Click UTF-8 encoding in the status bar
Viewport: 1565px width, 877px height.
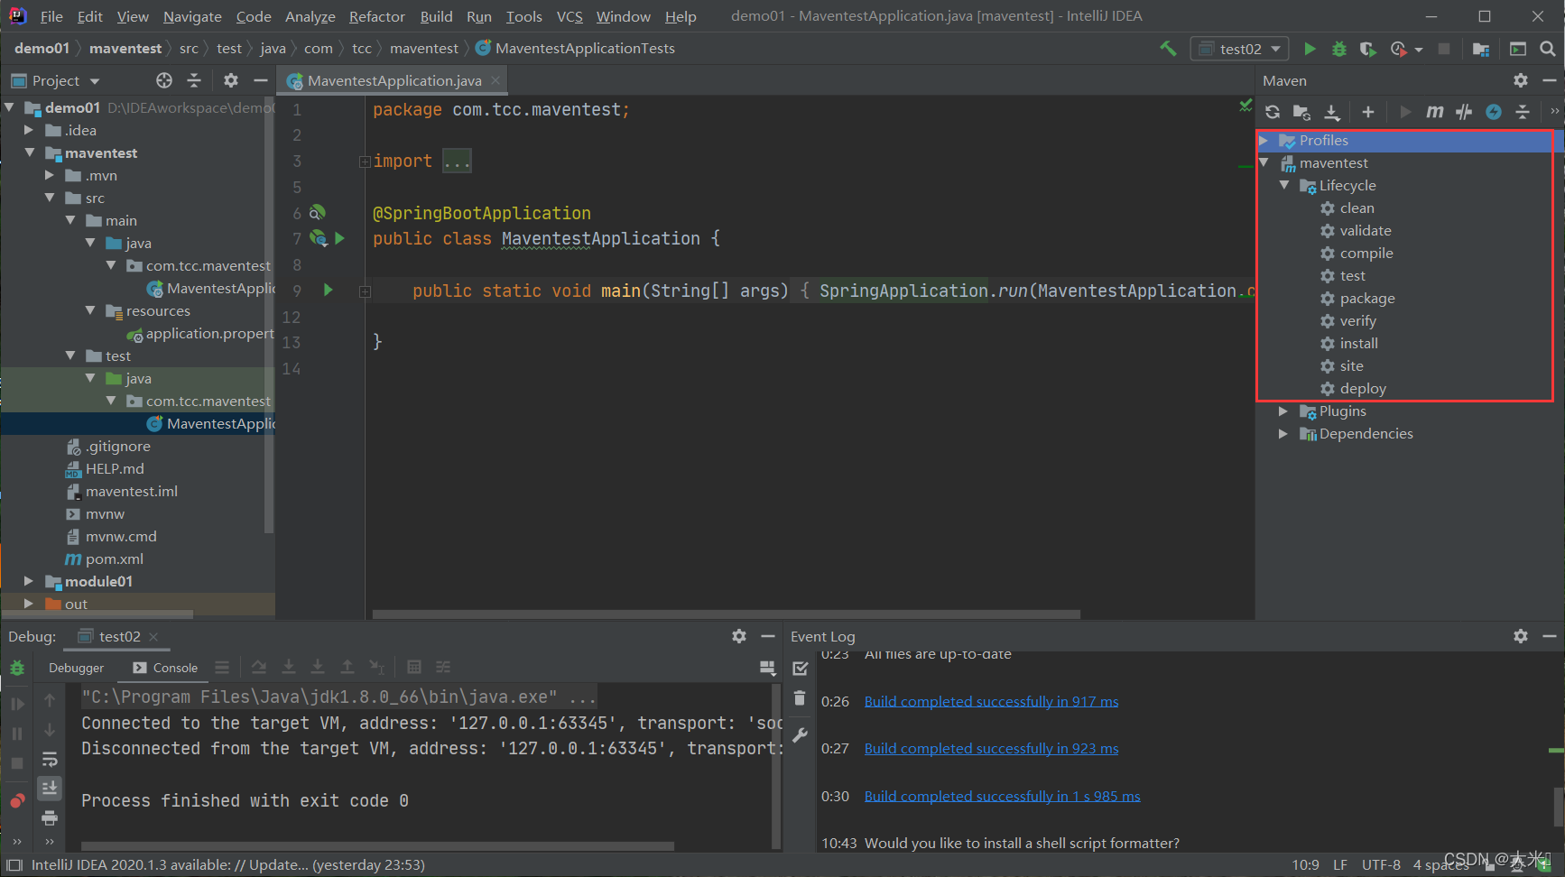(x=1381, y=864)
